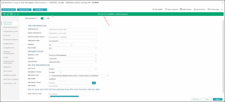Show Form Errors
225x102 pixels.
pos(199,9)
